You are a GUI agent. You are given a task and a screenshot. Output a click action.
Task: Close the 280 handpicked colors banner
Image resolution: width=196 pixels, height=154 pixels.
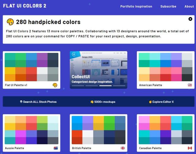pyautogui.click(x=190, y=19)
